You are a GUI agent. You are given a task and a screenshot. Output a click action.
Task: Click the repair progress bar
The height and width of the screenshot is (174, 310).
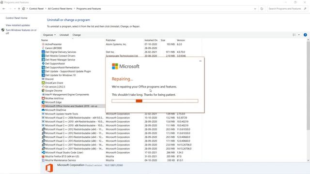(155, 101)
